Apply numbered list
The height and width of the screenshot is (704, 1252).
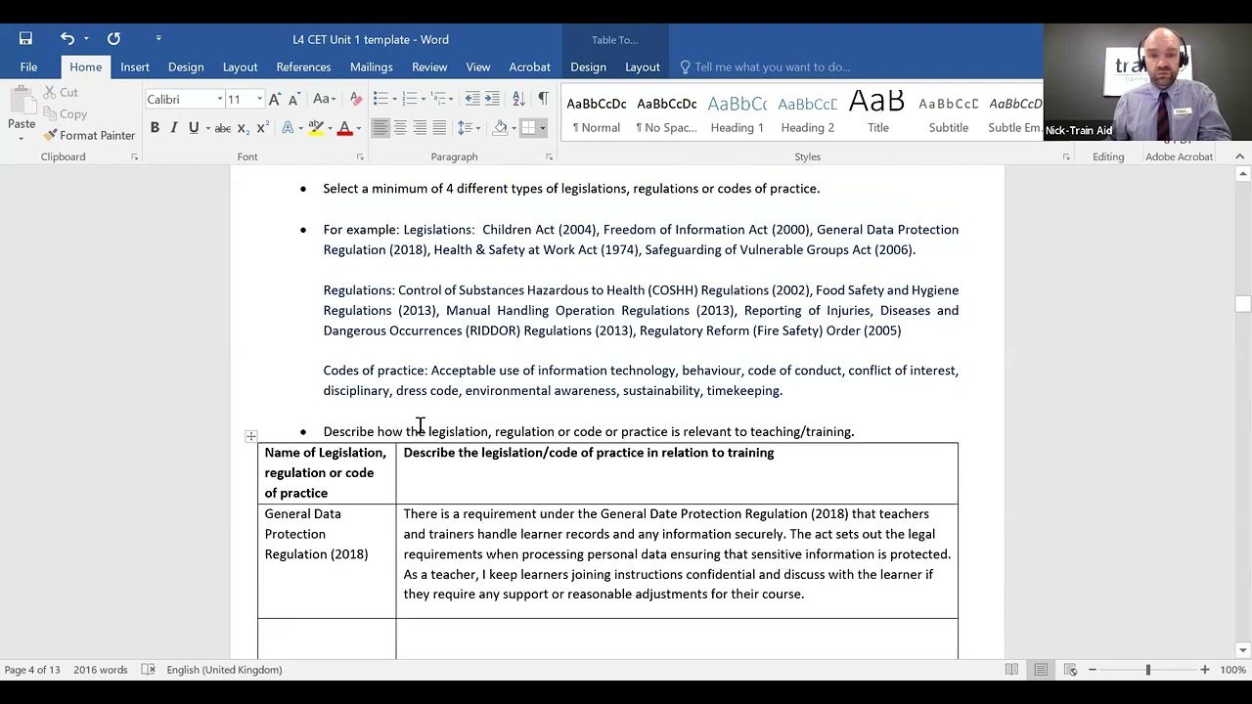tap(410, 99)
